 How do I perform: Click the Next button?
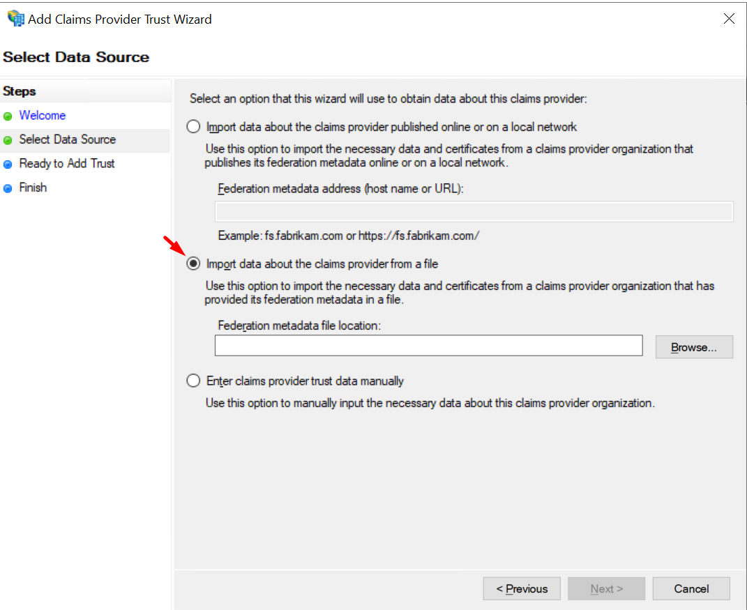[x=606, y=589]
